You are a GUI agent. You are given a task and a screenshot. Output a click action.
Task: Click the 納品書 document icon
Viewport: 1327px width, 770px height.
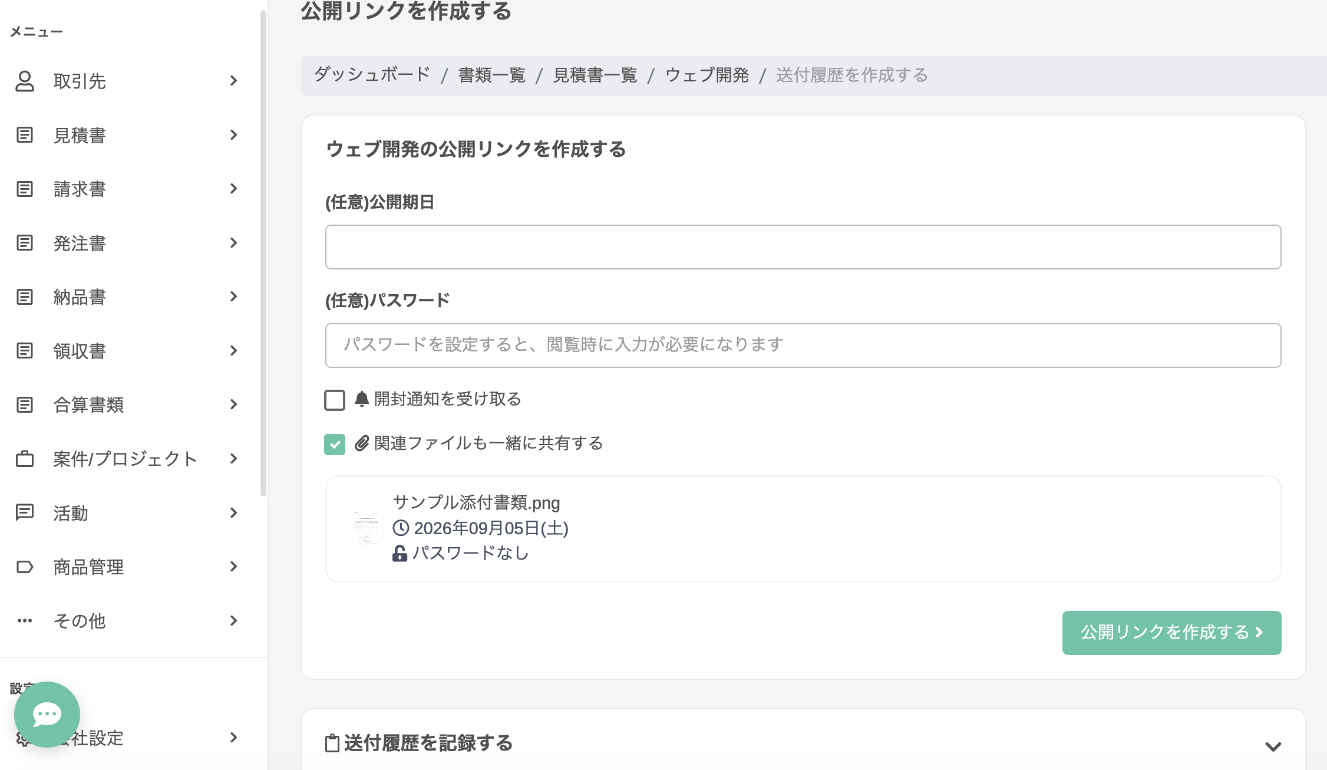point(24,297)
